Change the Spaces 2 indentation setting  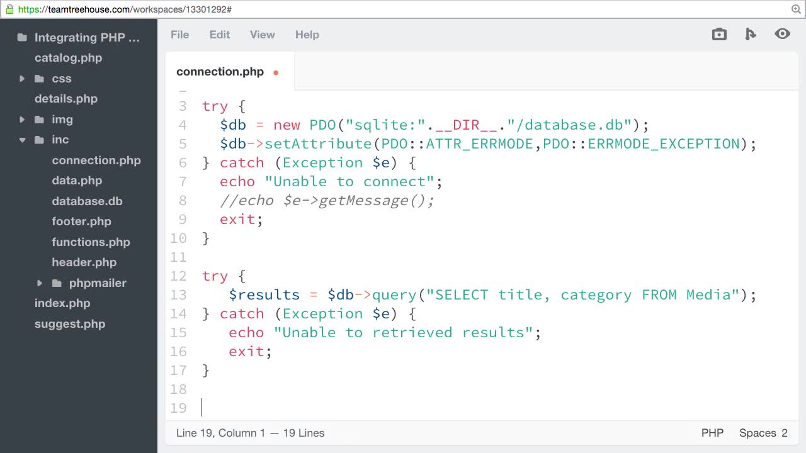pos(763,433)
